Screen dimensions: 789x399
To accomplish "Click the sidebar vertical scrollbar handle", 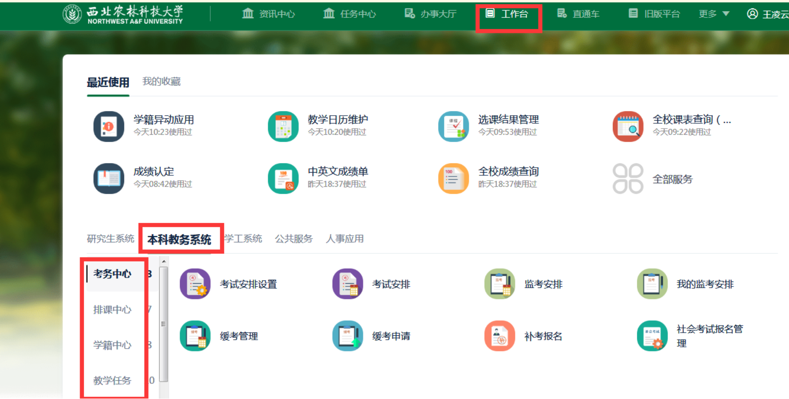I will pyautogui.click(x=164, y=324).
